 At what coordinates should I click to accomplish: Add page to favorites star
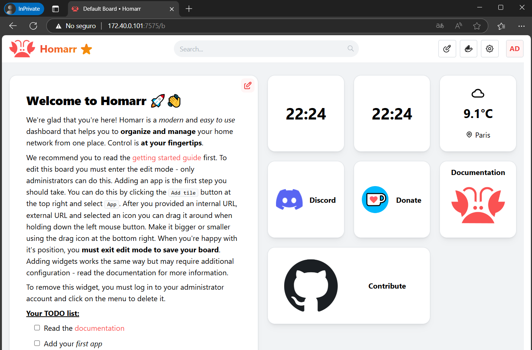pos(477,26)
